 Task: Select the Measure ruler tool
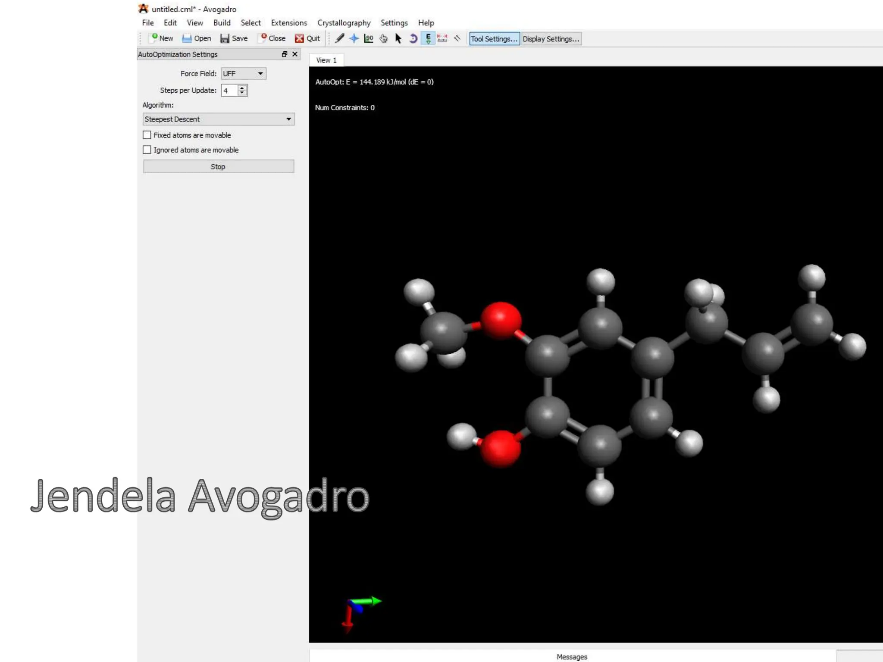(442, 39)
